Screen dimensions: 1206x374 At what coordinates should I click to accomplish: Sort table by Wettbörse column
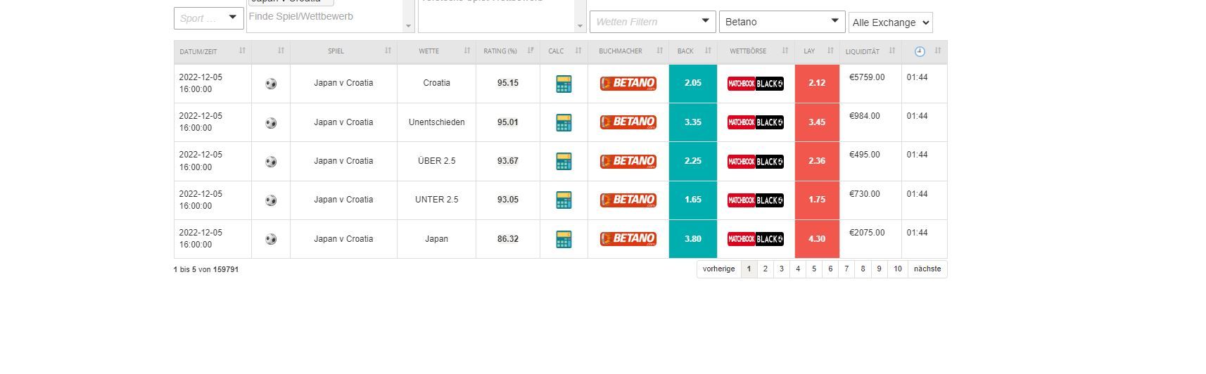click(x=756, y=51)
